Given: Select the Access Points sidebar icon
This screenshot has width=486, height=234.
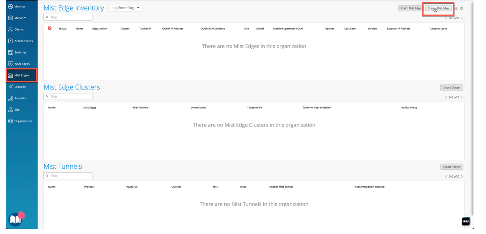Looking at the screenshot, I should (11, 41).
